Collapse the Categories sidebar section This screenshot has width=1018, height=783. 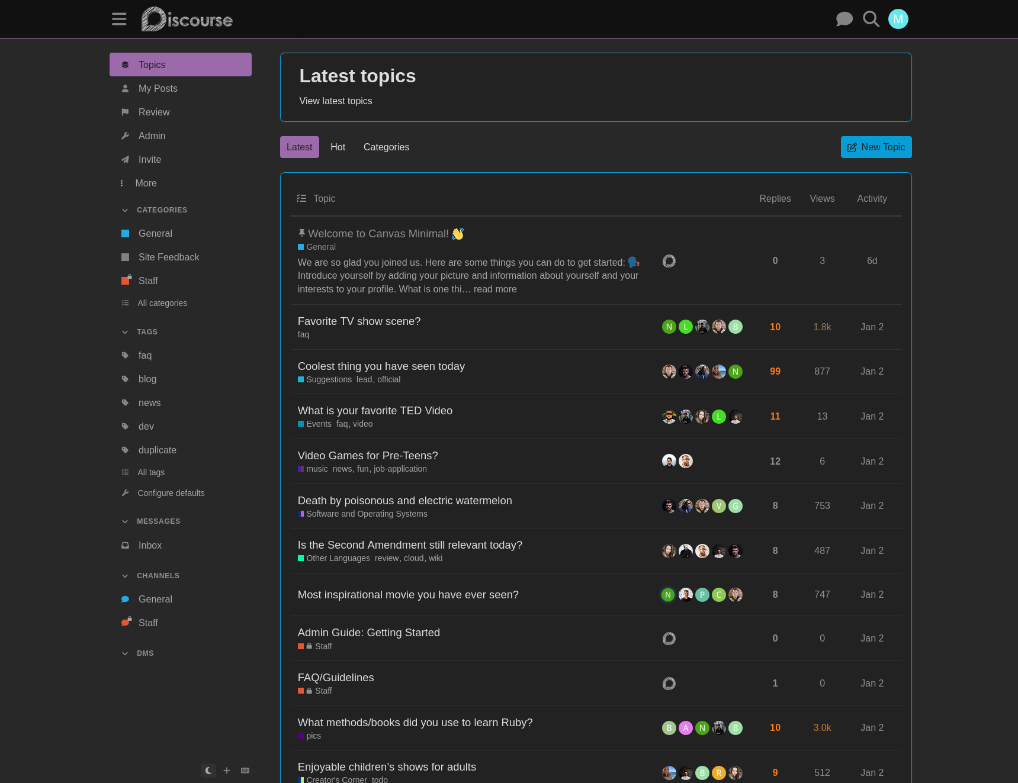(x=125, y=210)
